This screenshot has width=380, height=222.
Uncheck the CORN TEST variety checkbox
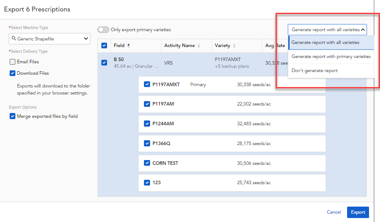(147, 163)
